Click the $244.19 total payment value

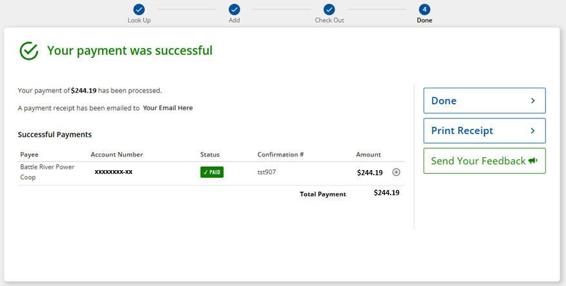tap(386, 193)
